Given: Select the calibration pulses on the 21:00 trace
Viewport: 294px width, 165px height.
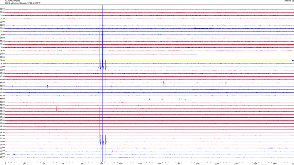Looking at the screenshot, I should 103,142.
